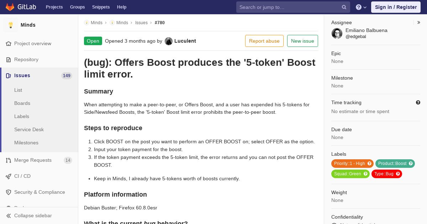Click Security & Compliance sidebar link
This screenshot has width=427, height=224.
tap(39, 192)
